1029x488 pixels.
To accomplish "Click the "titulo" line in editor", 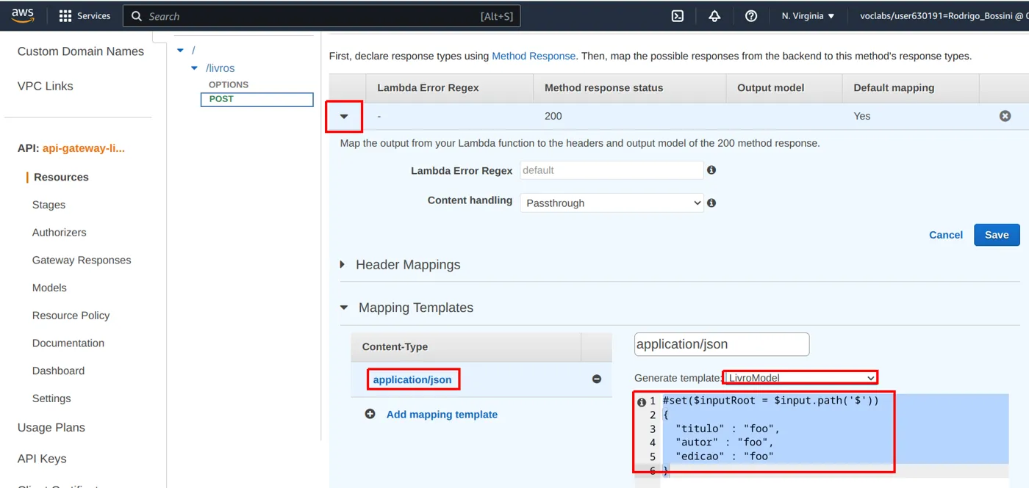I will [x=728, y=429].
